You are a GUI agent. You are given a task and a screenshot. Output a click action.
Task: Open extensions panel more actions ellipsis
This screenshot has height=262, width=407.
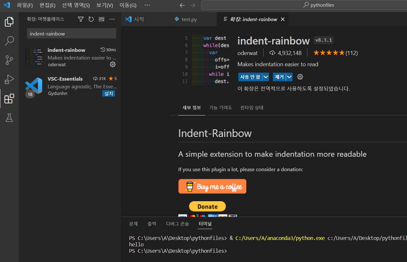click(112, 19)
